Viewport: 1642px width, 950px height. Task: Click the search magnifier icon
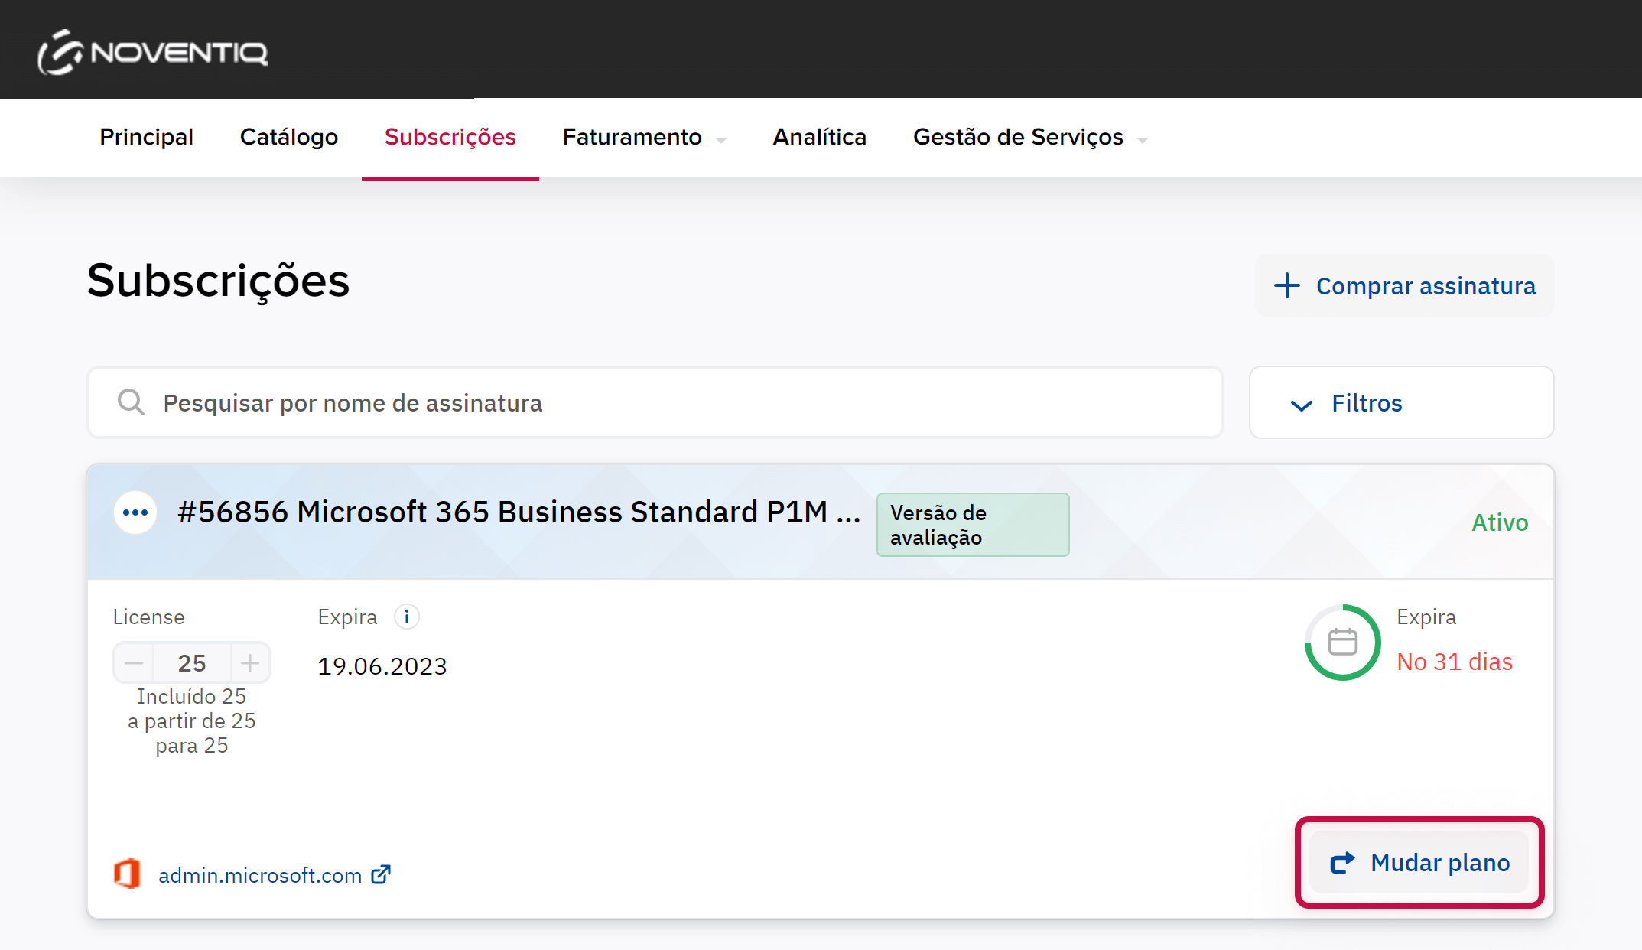pos(131,402)
